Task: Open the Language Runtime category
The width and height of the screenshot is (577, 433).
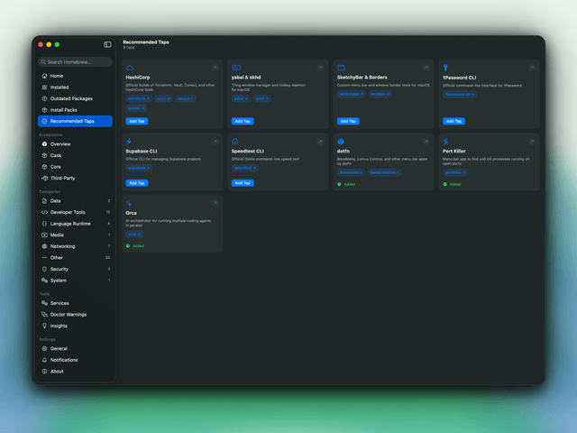Action: pos(75,224)
